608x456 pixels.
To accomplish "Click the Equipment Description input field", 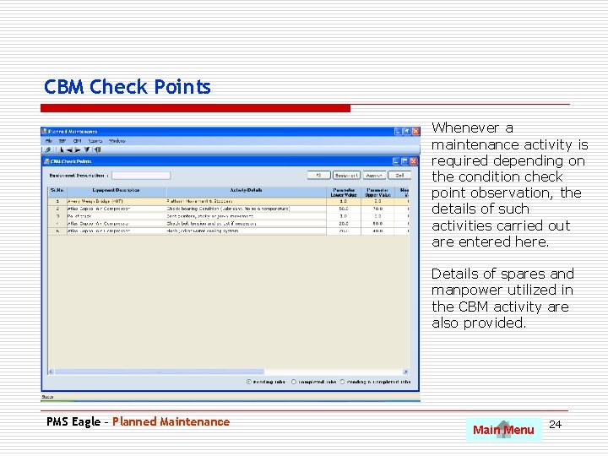I will tap(141, 176).
